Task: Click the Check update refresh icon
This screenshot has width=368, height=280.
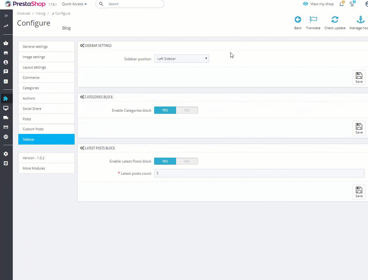Action: tap(335, 20)
